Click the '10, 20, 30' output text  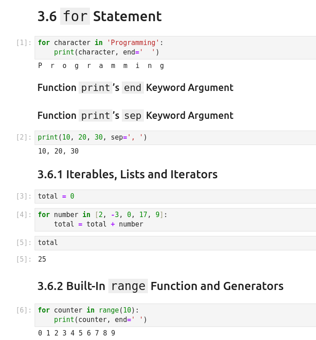coord(58,151)
